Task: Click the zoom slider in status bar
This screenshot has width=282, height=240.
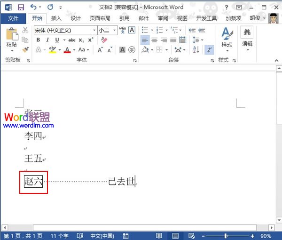Action: [226, 235]
